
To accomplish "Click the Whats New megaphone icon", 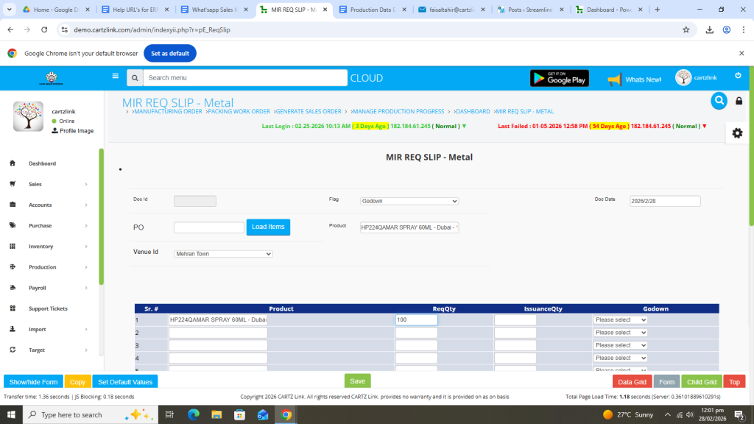I will click(x=614, y=79).
